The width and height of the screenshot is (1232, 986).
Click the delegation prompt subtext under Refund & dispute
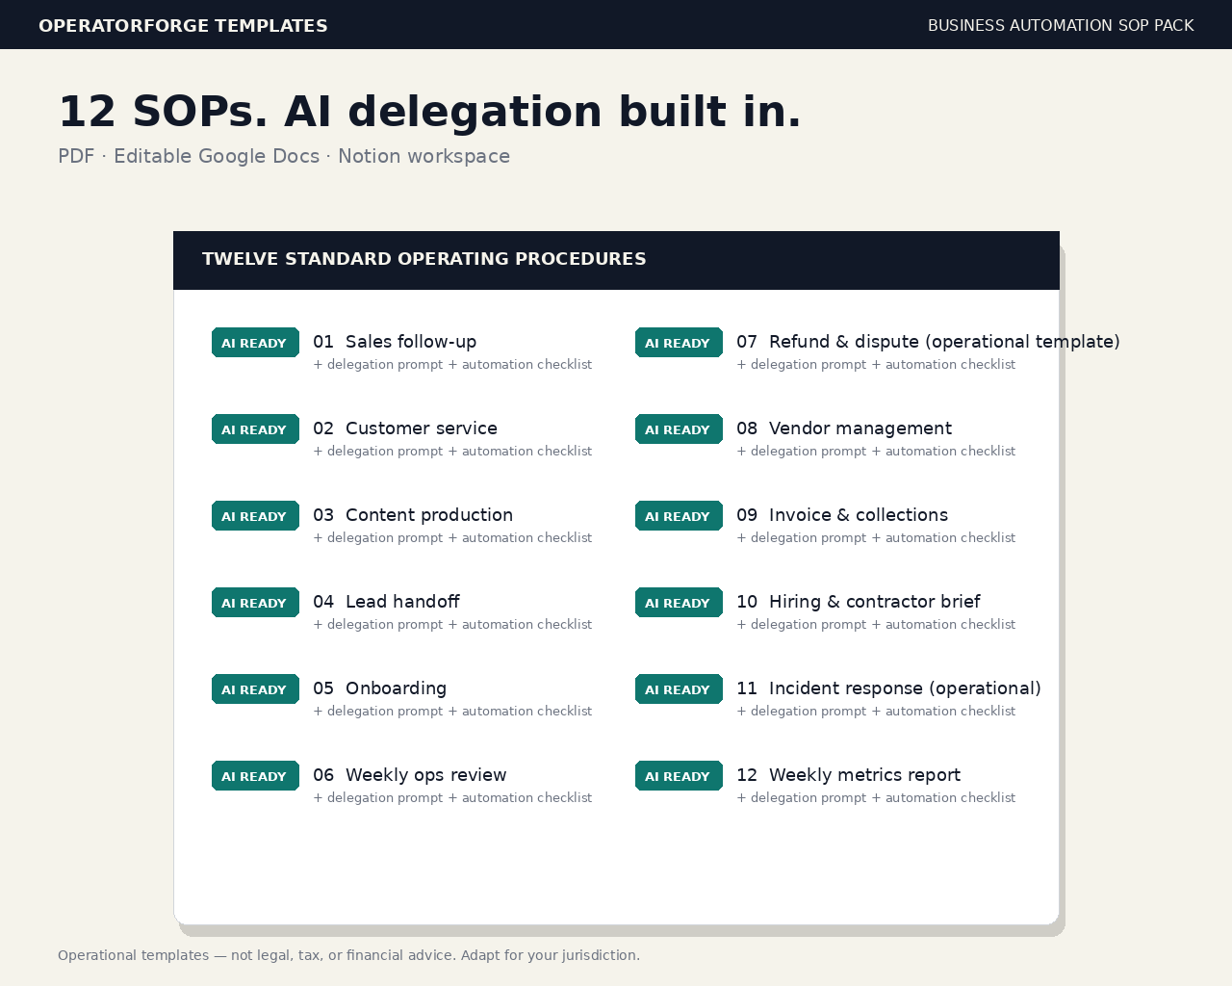pyautogui.click(x=876, y=365)
